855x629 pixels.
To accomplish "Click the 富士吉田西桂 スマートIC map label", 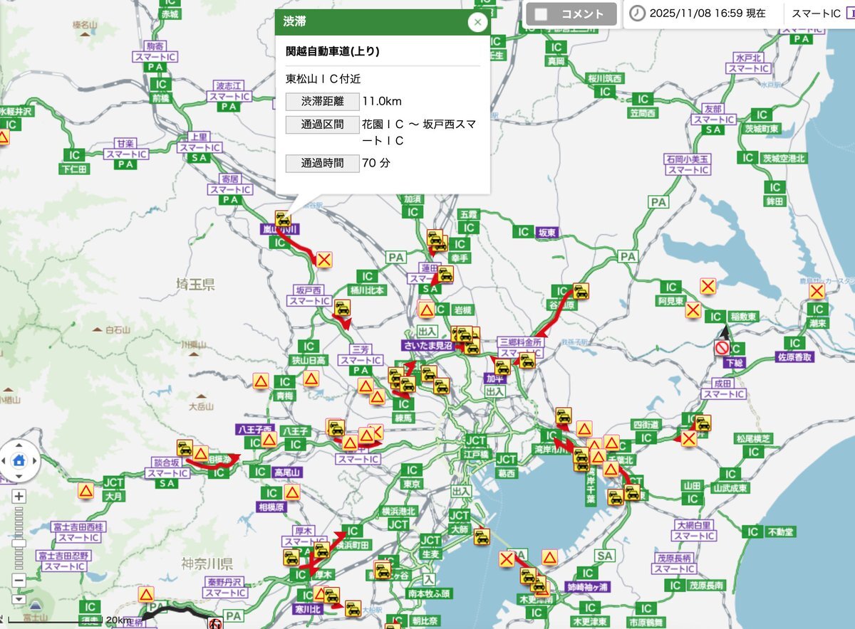I will click(78, 532).
